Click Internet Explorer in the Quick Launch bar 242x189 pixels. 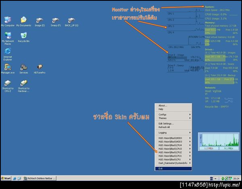tap(15, 178)
